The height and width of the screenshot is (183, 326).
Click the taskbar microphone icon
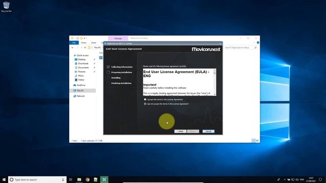[63, 179]
